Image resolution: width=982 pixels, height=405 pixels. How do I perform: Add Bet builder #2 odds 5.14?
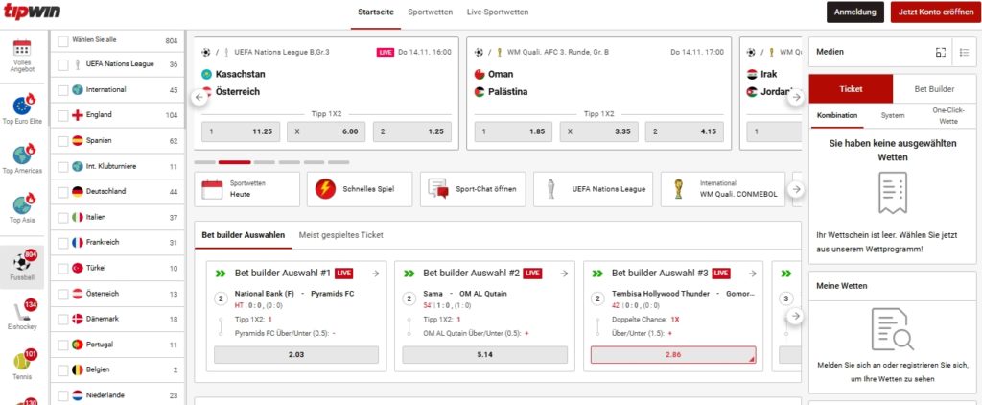pyautogui.click(x=484, y=355)
